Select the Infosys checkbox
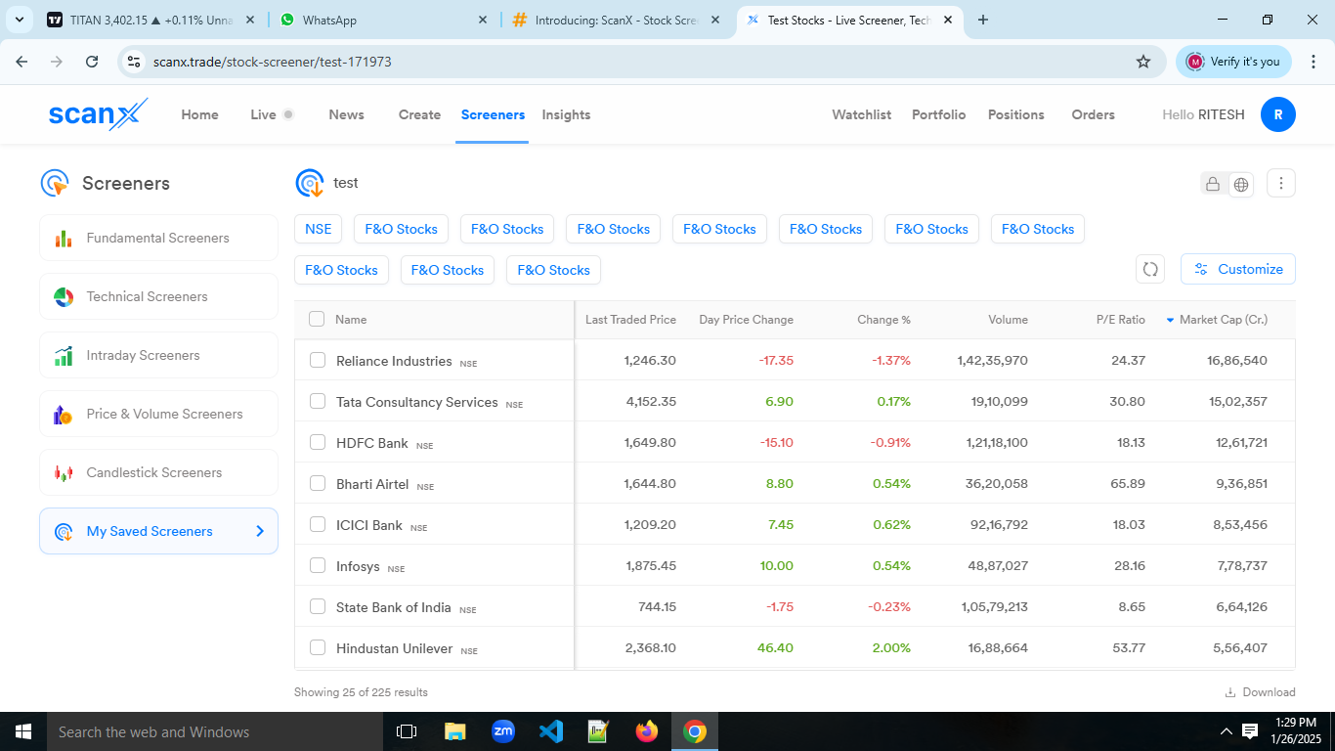This screenshot has height=751, width=1335. coord(318,565)
